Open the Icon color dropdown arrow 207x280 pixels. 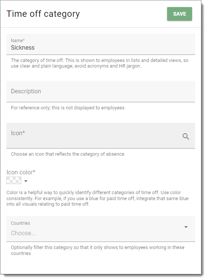26,181
